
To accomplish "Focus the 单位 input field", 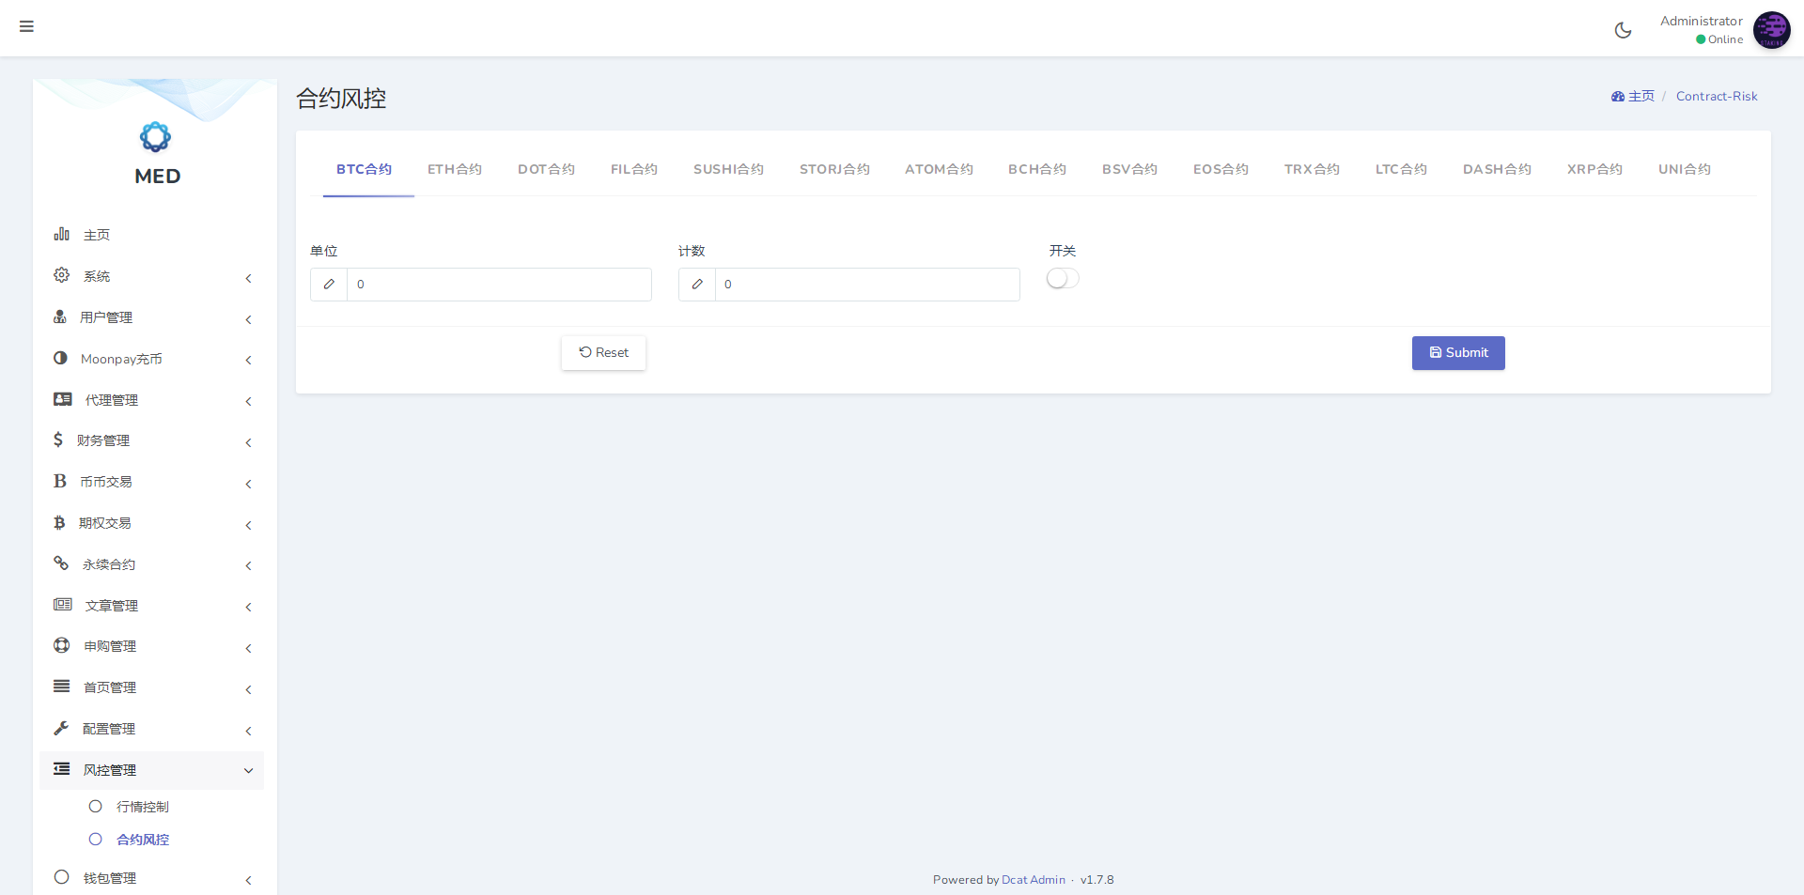I will click(498, 285).
